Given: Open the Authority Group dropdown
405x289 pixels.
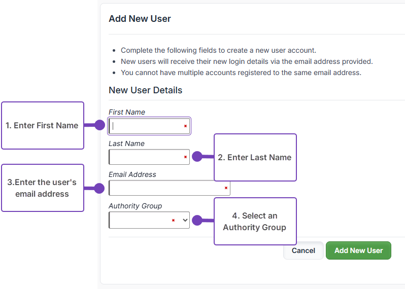Looking at the screenshot, I should click(x=149, y=220).
